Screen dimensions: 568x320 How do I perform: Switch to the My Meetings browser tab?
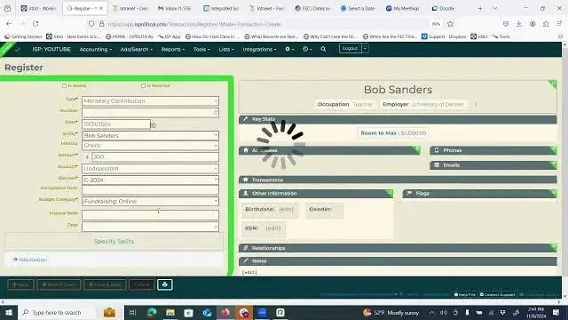click(402, 8)
